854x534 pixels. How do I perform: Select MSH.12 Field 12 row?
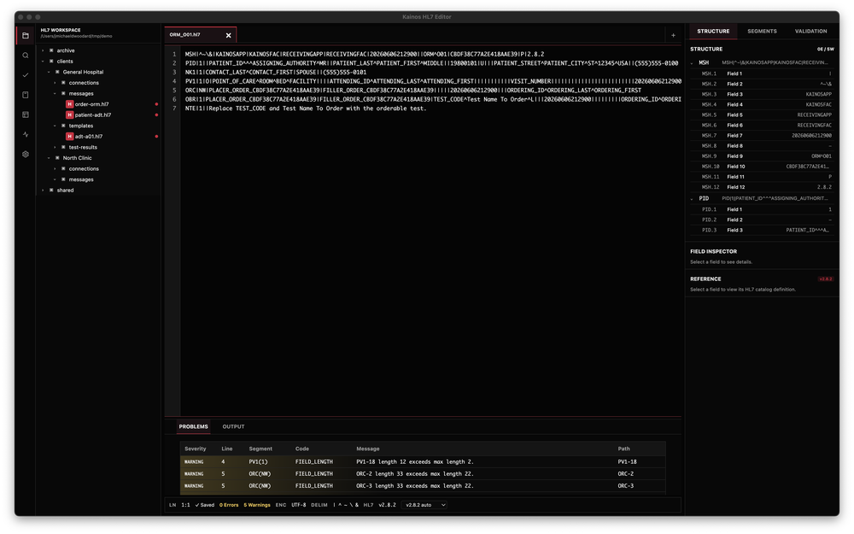pyautogui.click(x=762, y=187)
